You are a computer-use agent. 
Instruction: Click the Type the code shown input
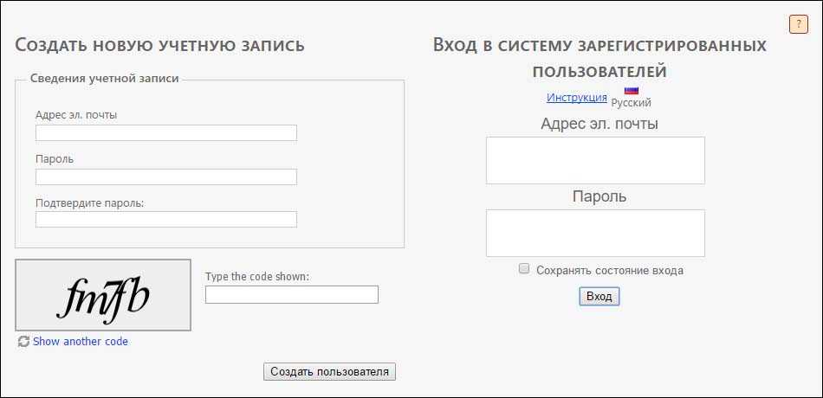(x=291, y=295)
